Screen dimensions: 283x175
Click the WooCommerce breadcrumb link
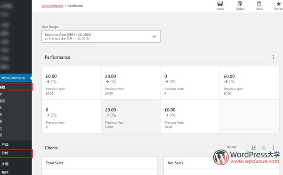[52, 6]
